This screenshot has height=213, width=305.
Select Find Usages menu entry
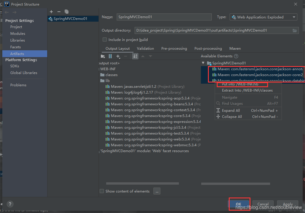(x=248, y=103)
